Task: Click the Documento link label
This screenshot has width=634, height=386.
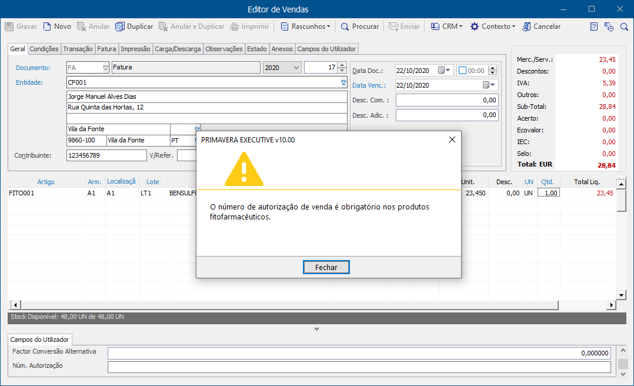Action: (33, 68)
